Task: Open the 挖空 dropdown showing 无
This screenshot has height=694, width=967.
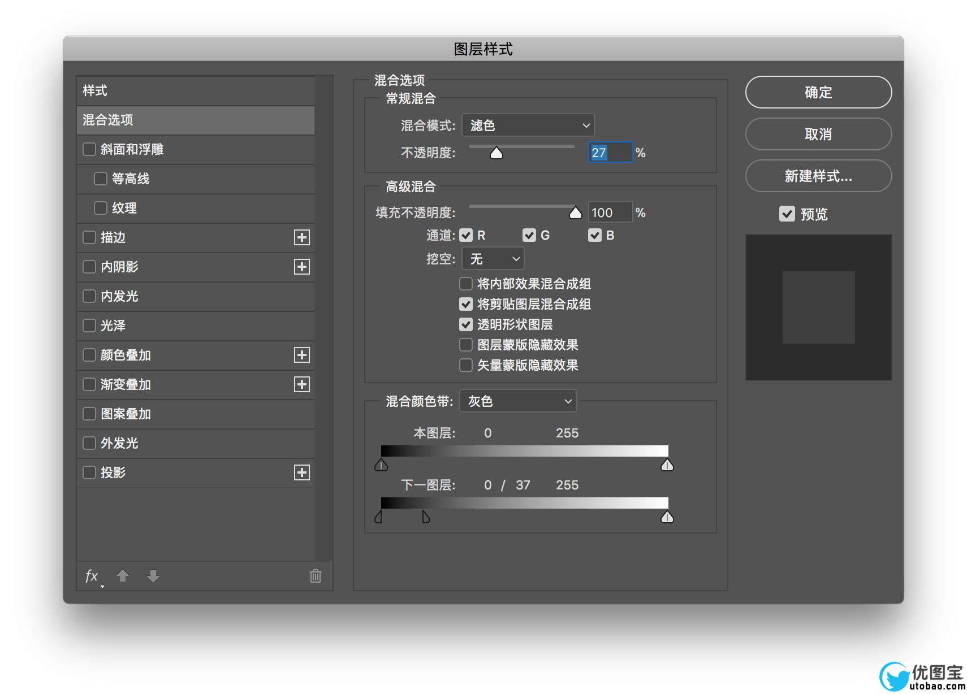Action: coord(493,259)
